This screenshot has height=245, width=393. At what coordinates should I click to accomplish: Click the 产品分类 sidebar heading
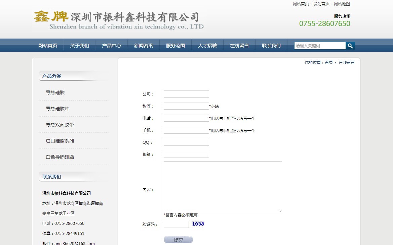point(52,76)
